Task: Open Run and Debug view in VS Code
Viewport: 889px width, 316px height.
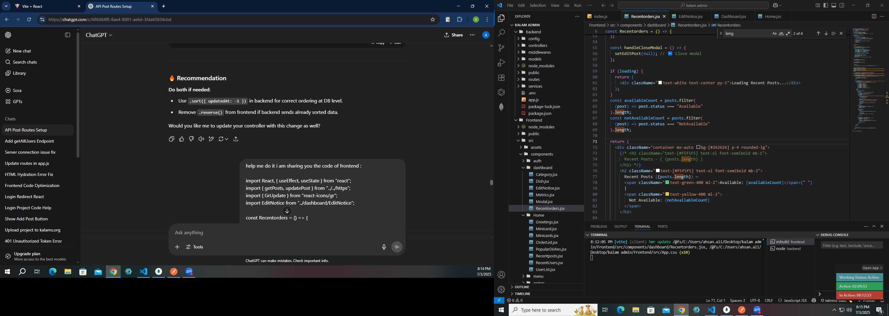Action: tap(501, 63)
